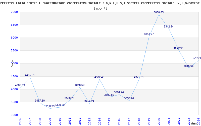Image resolution: width=201 pixels, height=126 pixels.
Task: Select the 2009 x-axis year label
Action: (x=50, y=121)
